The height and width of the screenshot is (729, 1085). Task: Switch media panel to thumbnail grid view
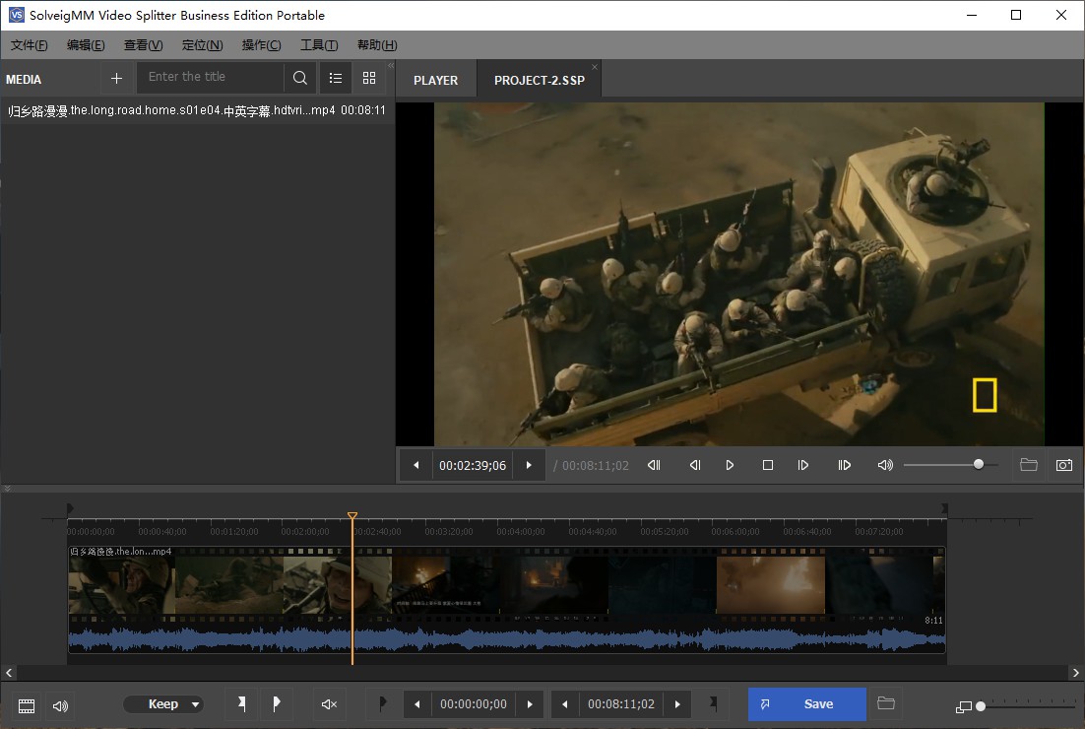coord(369,79)
